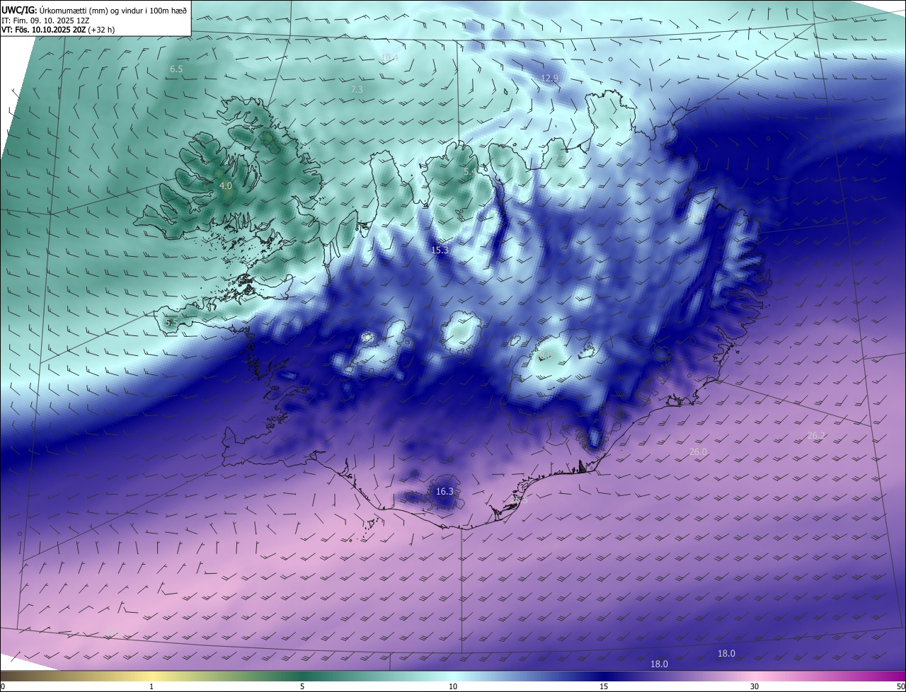This screenshot has height=692, width=906.
Task: Click the 10.4 value label
Action: coord(389,57)
